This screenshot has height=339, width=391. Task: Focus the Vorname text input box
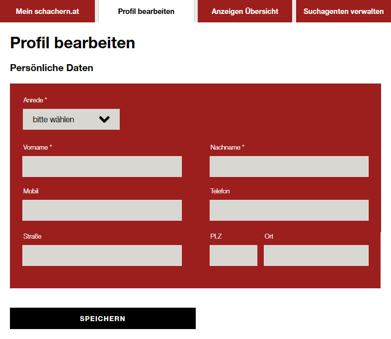point(102,167)
